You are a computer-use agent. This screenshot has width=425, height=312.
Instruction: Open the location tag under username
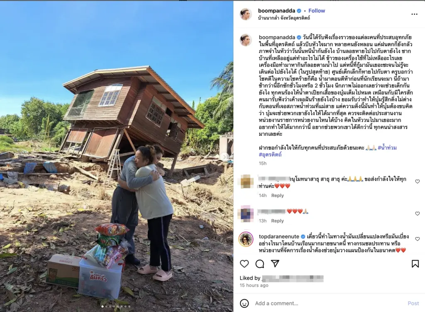tap(284, 18)
